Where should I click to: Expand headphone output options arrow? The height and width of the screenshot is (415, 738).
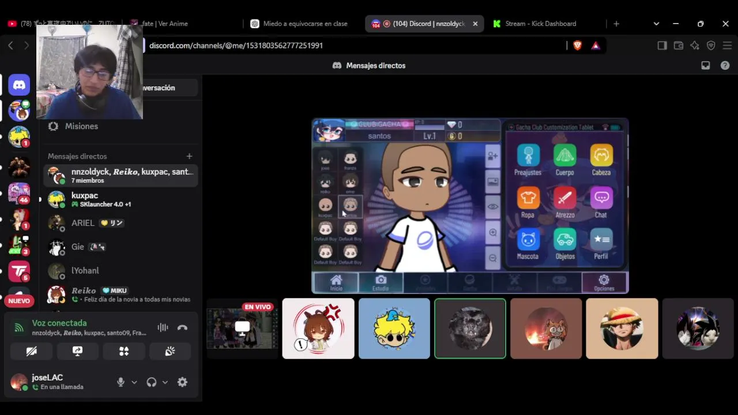[x=165, y=382]
